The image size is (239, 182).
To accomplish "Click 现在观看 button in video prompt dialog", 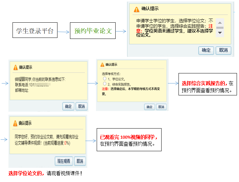I will pos(64,161).
